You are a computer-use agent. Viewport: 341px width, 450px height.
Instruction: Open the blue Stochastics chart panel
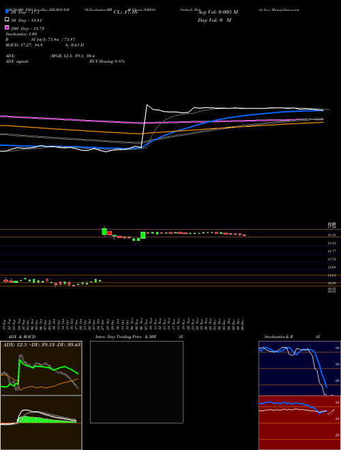pos(299,368)
